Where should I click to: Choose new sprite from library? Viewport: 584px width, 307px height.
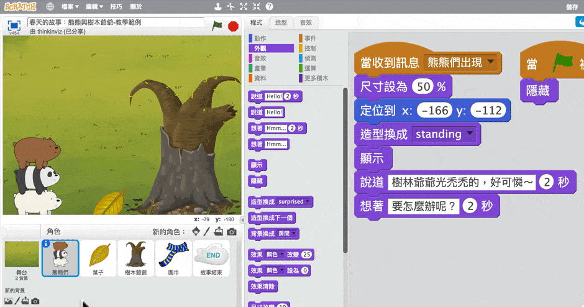196,231
